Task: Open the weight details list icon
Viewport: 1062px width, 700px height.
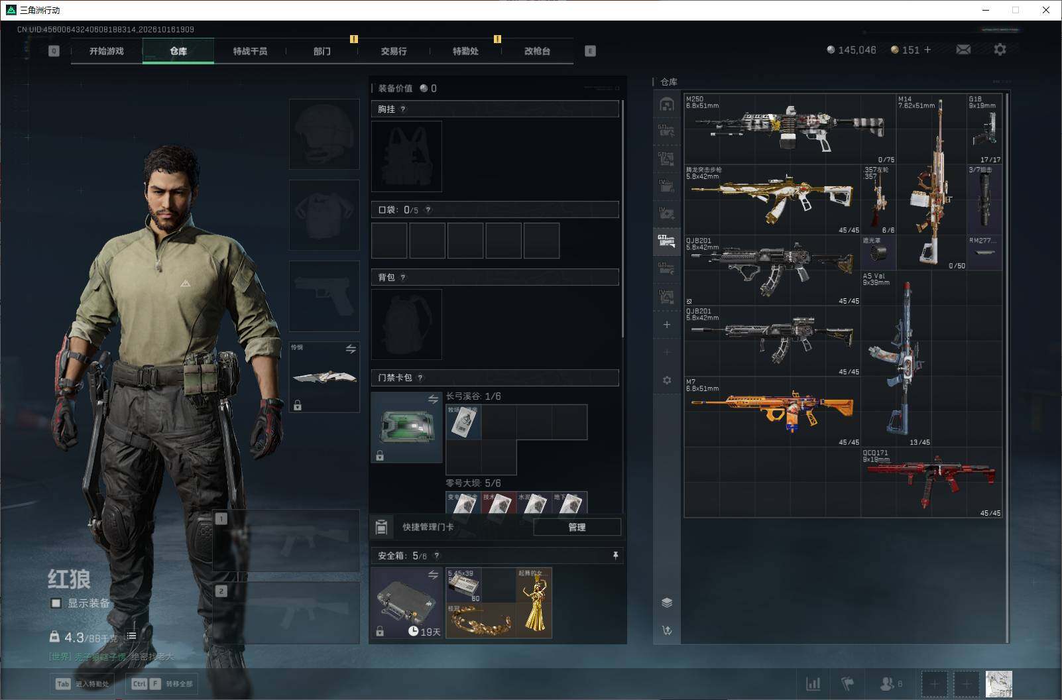Action: click(131, 636)
